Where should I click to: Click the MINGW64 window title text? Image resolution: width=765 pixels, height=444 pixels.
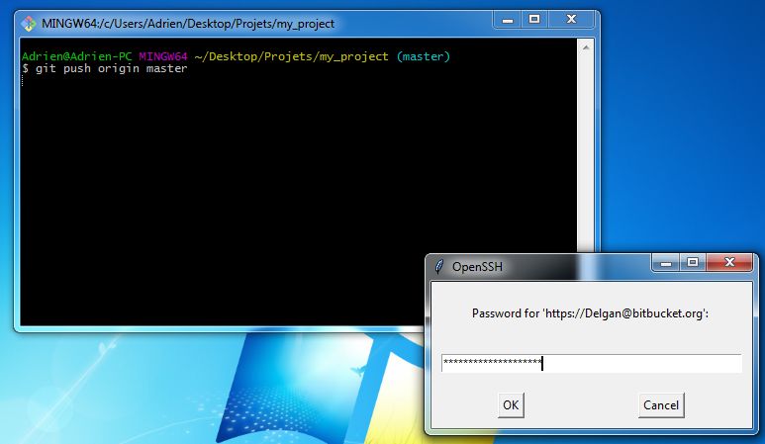(x=188, y=24)
